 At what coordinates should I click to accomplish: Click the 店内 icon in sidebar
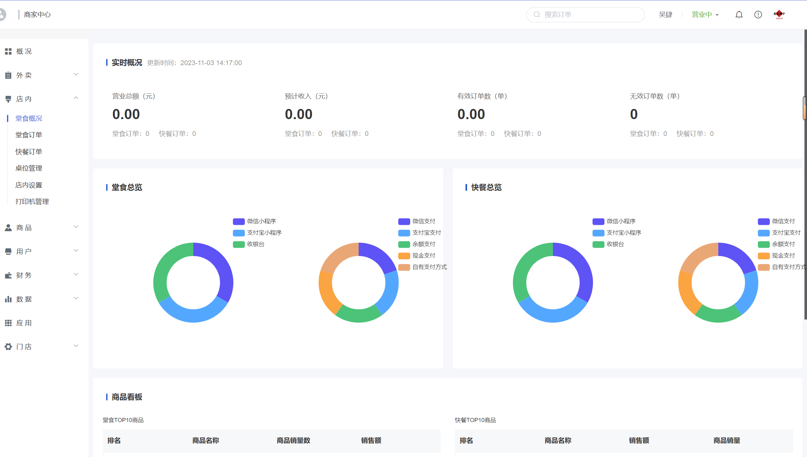(8, 99)
